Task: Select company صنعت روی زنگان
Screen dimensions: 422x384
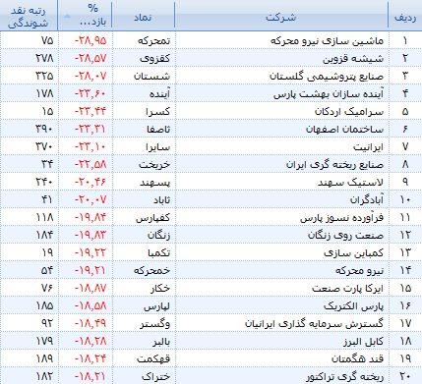Action: pyautogui.click(x=345, y=235)
